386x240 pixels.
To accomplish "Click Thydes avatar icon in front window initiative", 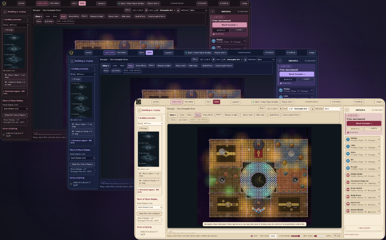I will (348, 139).
